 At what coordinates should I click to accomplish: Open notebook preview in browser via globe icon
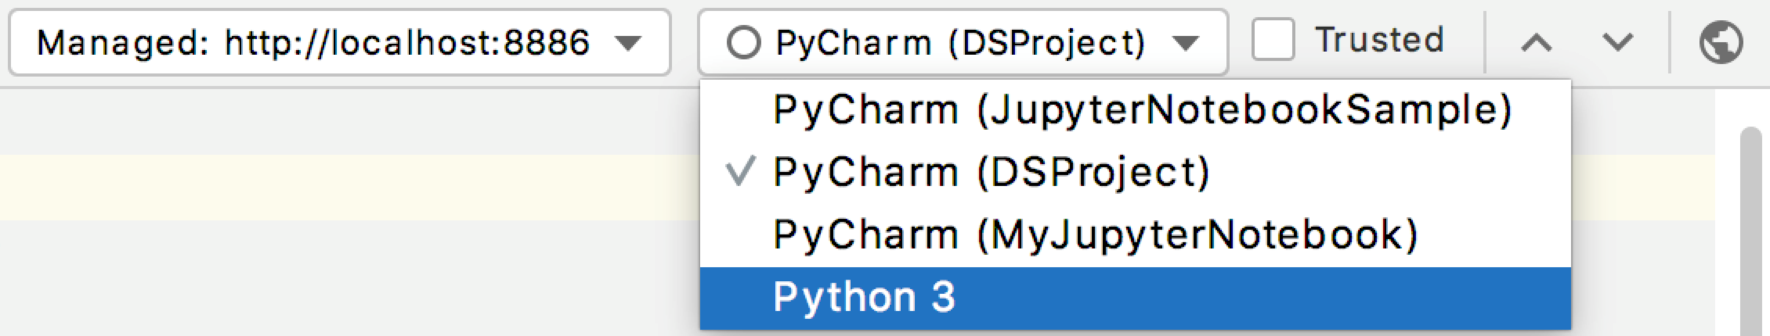coord(1720,43)
